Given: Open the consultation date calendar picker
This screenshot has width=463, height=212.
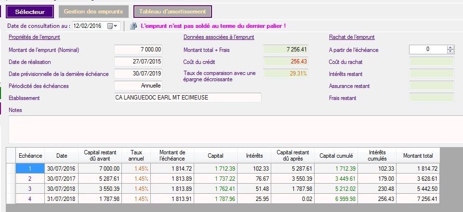Looking at the screenshot, I should pos(112,26).
